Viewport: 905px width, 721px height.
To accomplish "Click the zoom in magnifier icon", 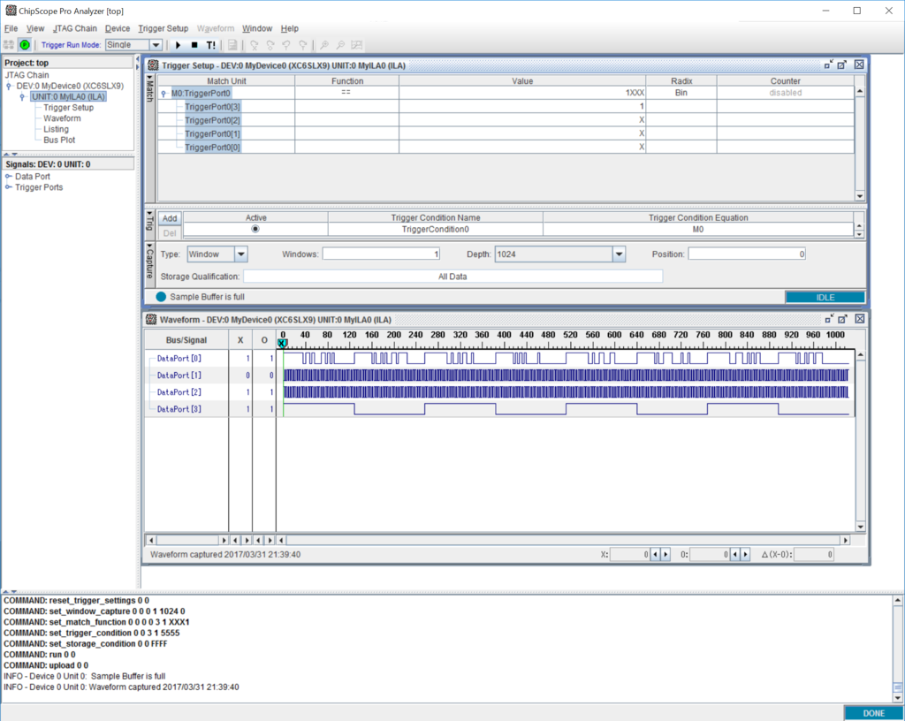I will point(324,44).
